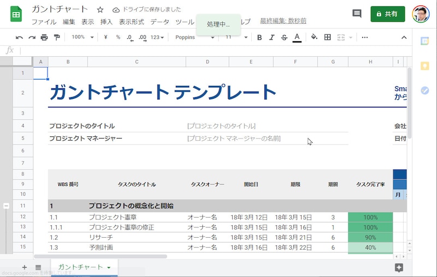Select the paint format roller tool

pyautogui.click(x=57, y=37)
